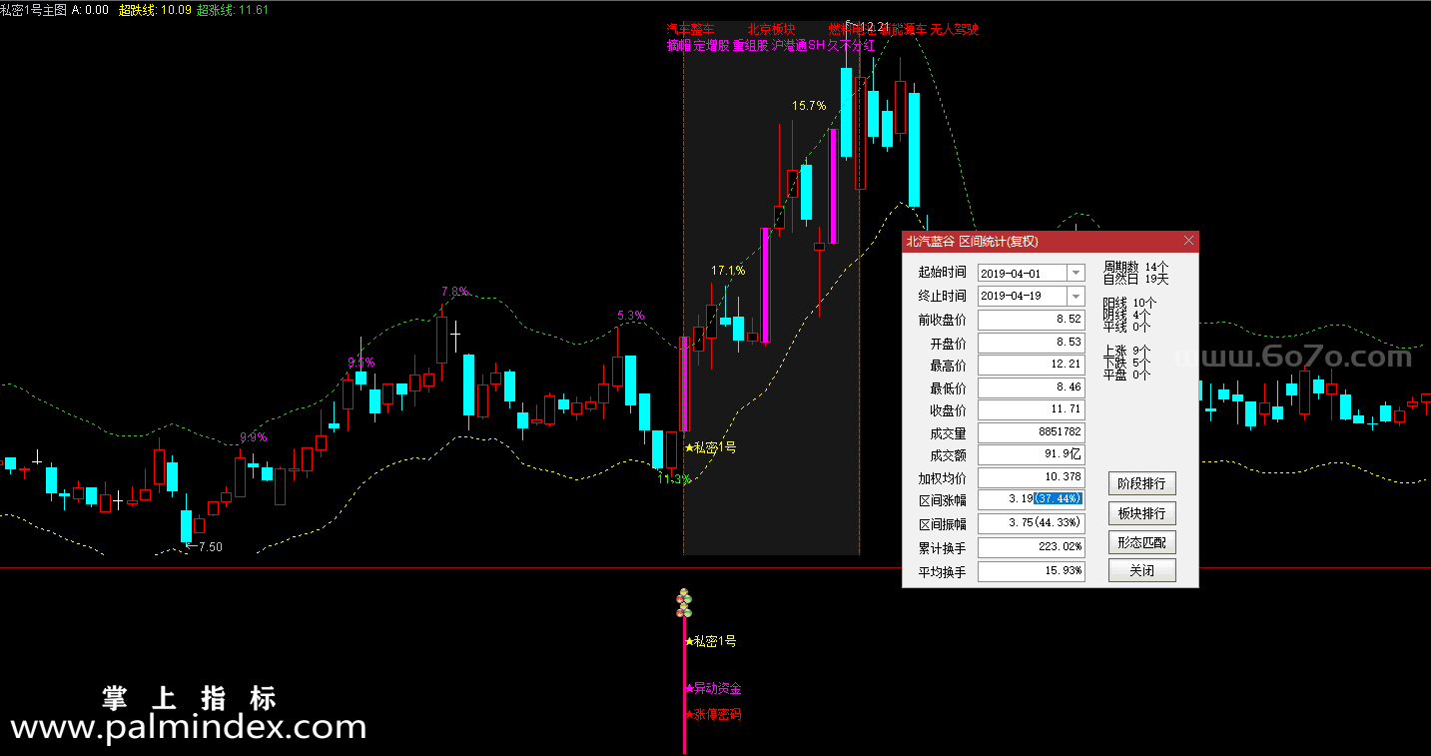Screen dimensions: 1431x756
Task: Click the ★涨停密码 signal label
Action: (x=713, y=715)
